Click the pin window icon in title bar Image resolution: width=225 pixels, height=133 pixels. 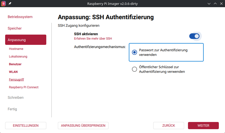click(x=10, y=4)
